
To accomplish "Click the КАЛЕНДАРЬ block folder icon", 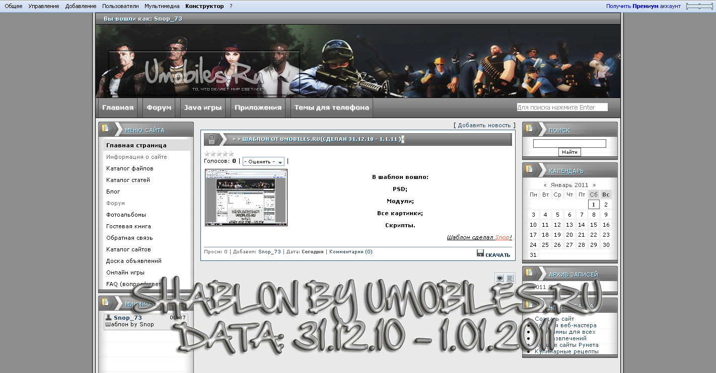I will 529,169.
